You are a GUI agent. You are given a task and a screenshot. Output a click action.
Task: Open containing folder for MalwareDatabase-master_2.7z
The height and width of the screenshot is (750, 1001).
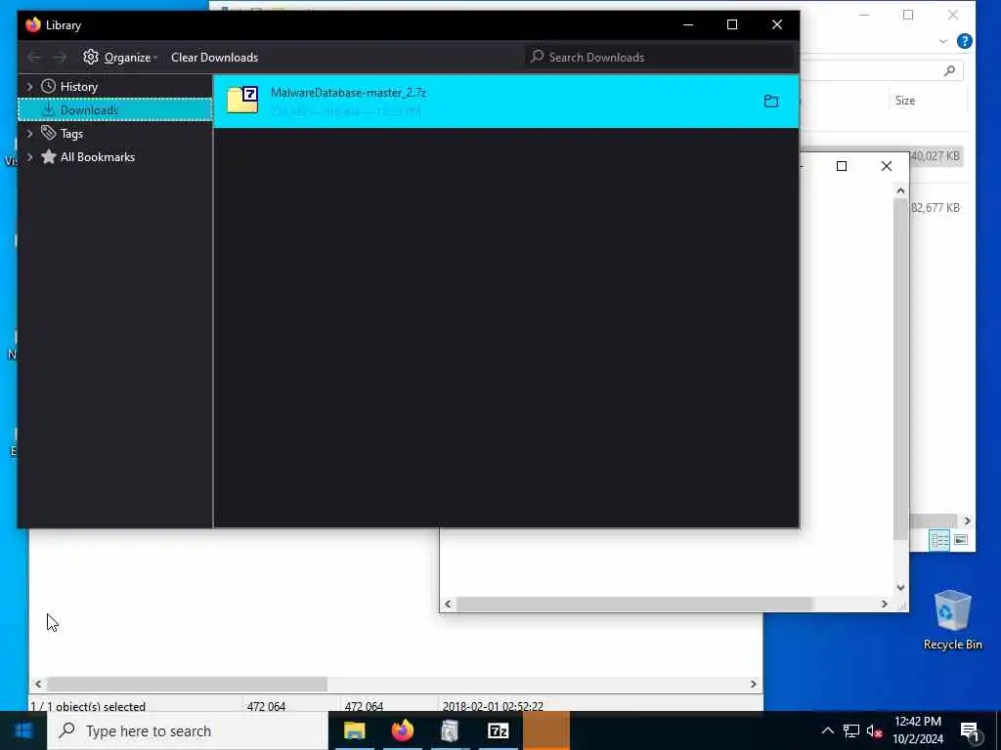tap(771, 101)
